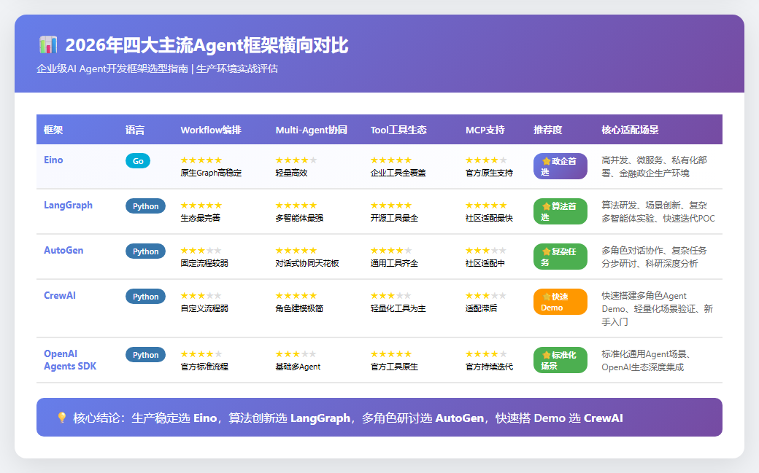Click the text 多智能体最强
The height and width of the screenshot is (473, 759).
(x=299, y=218)
